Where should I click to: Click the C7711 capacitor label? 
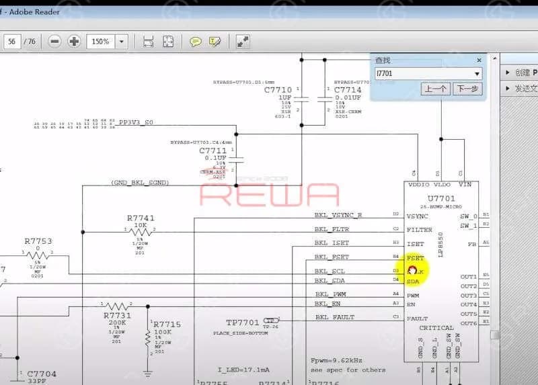tap(213, 151)
